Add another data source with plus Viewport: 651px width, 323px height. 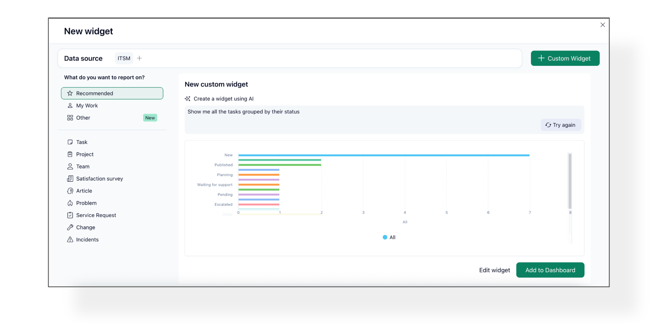pos(139,58)
